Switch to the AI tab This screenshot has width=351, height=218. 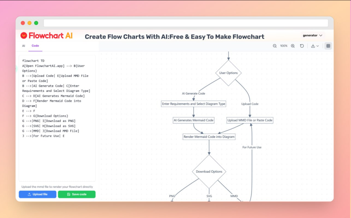click(x=23, y=46)
